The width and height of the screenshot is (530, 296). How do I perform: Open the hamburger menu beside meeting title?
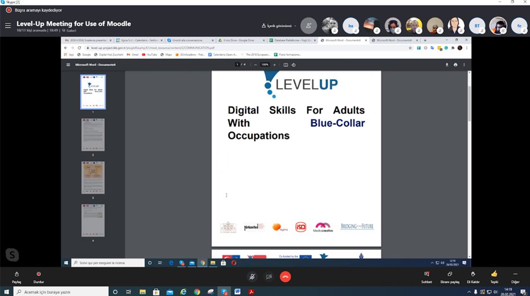point(8,26)
